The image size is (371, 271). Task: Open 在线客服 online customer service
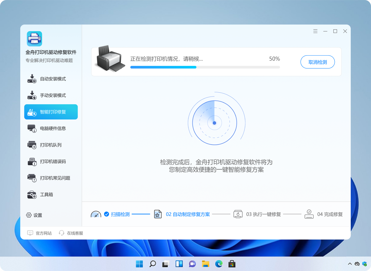[x=71, y=233]
